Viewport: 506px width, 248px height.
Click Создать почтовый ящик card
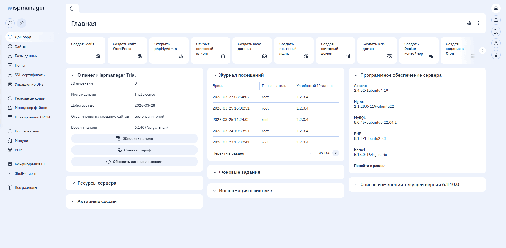click(294, 51)
